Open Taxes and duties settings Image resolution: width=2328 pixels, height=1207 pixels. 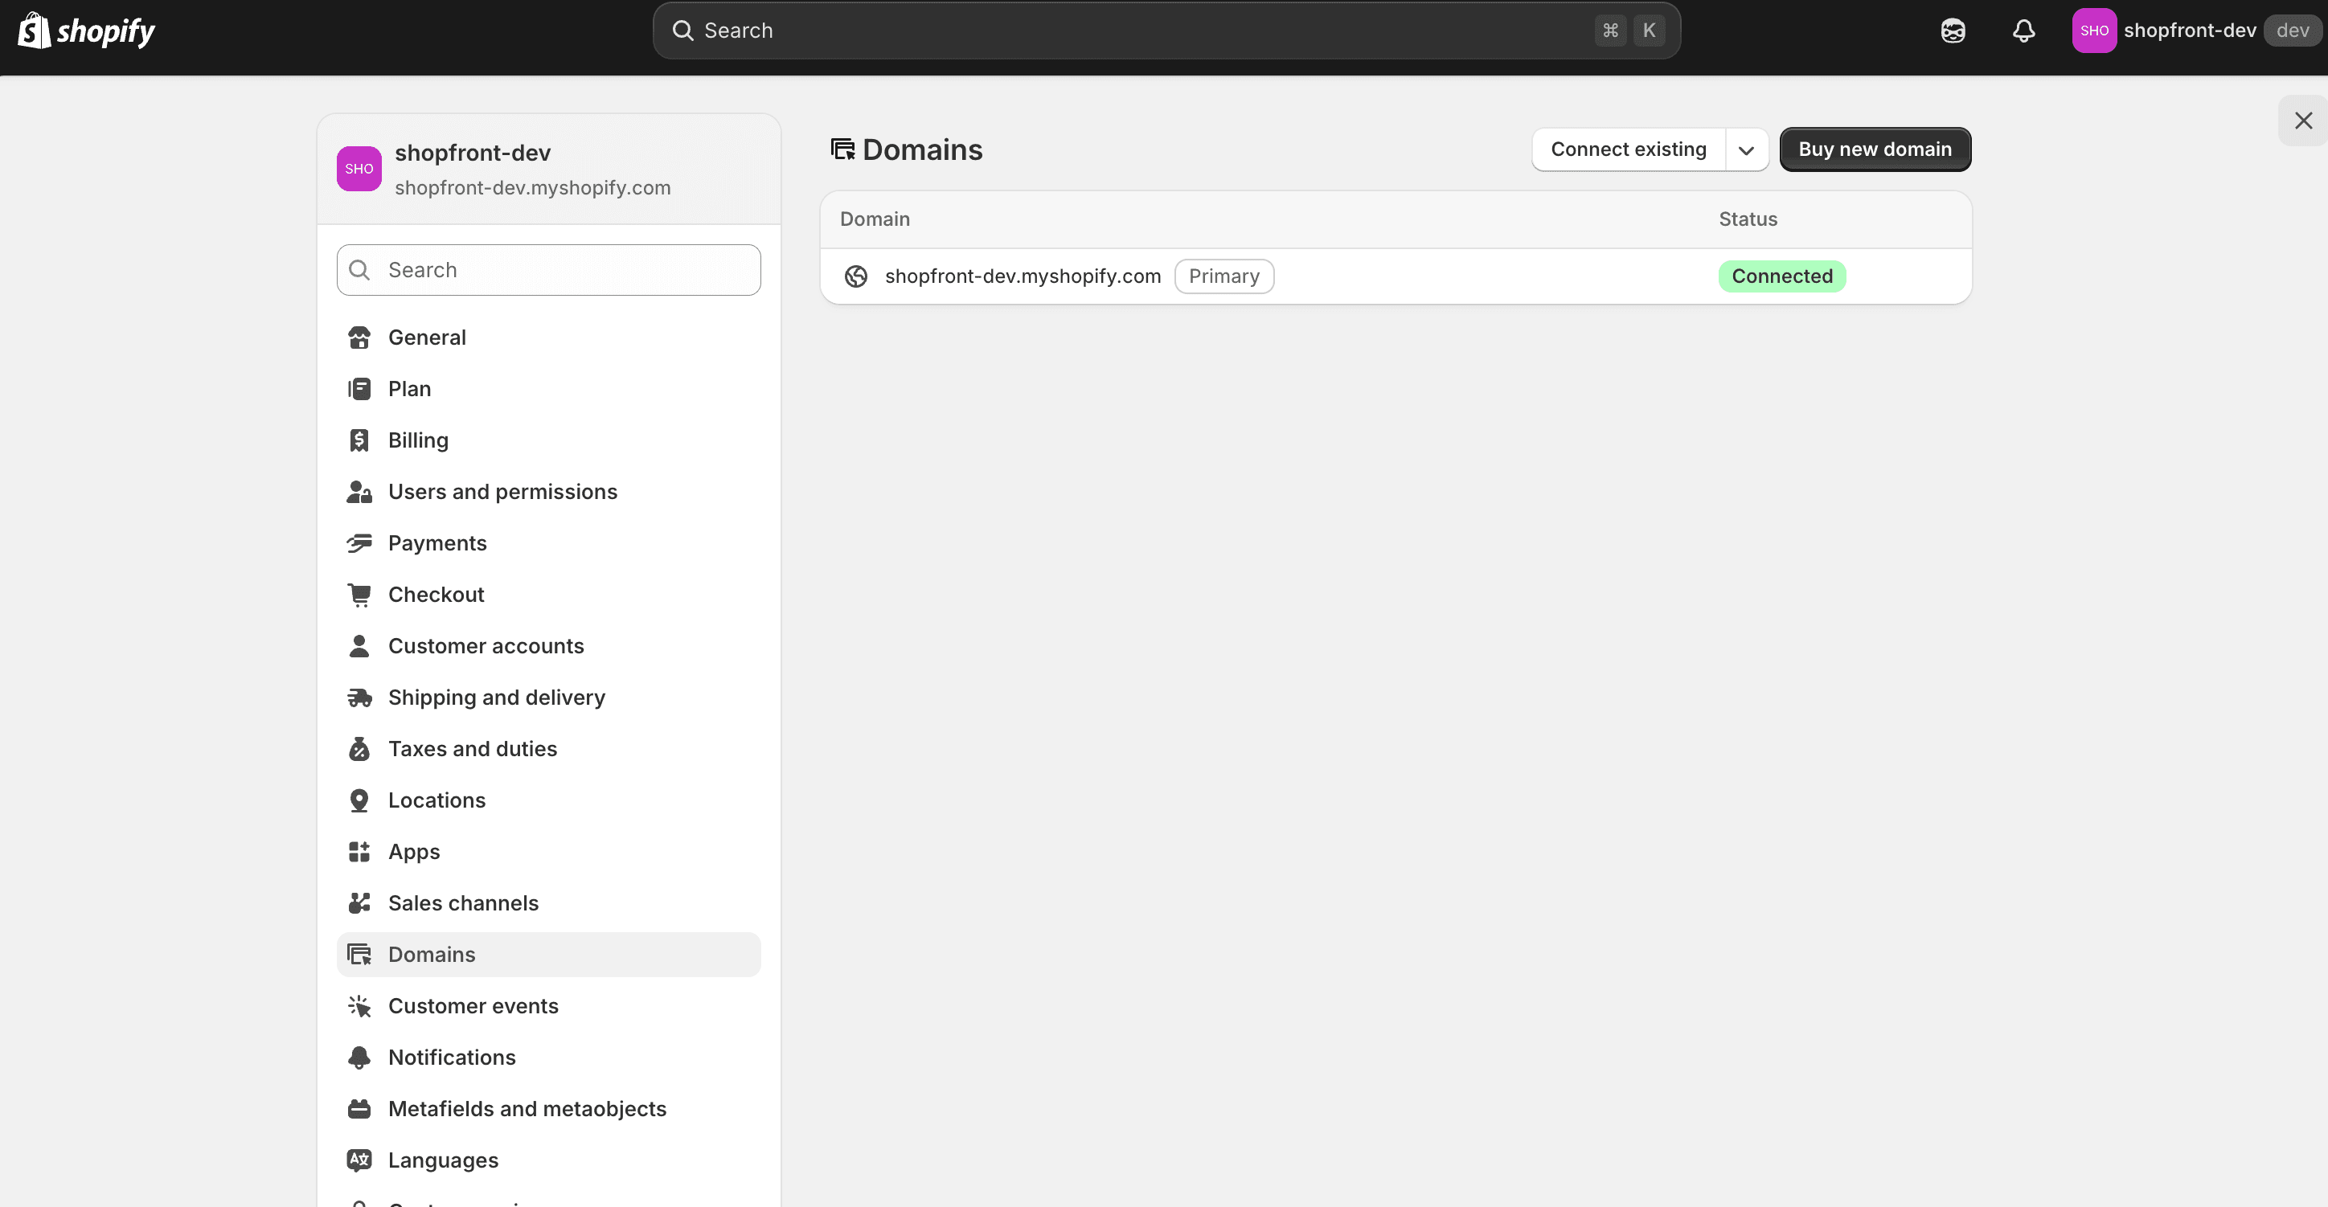548,750
